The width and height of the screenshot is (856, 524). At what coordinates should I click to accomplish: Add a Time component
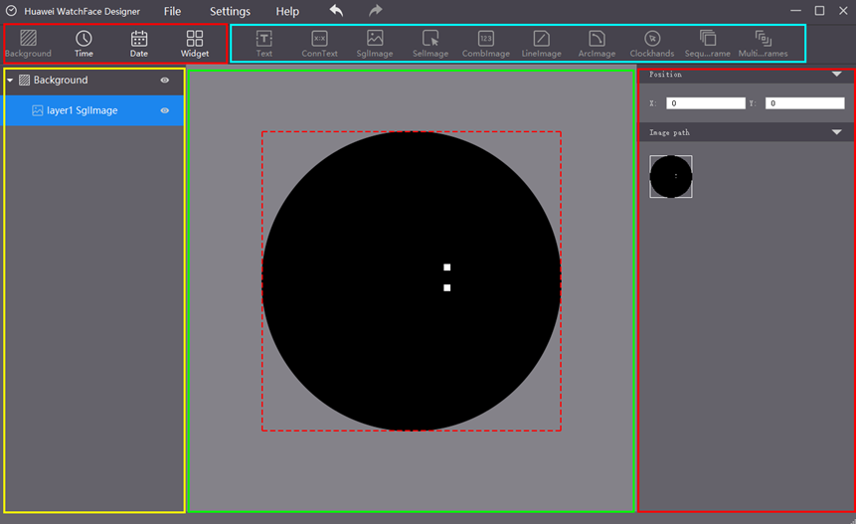[84, 44]
